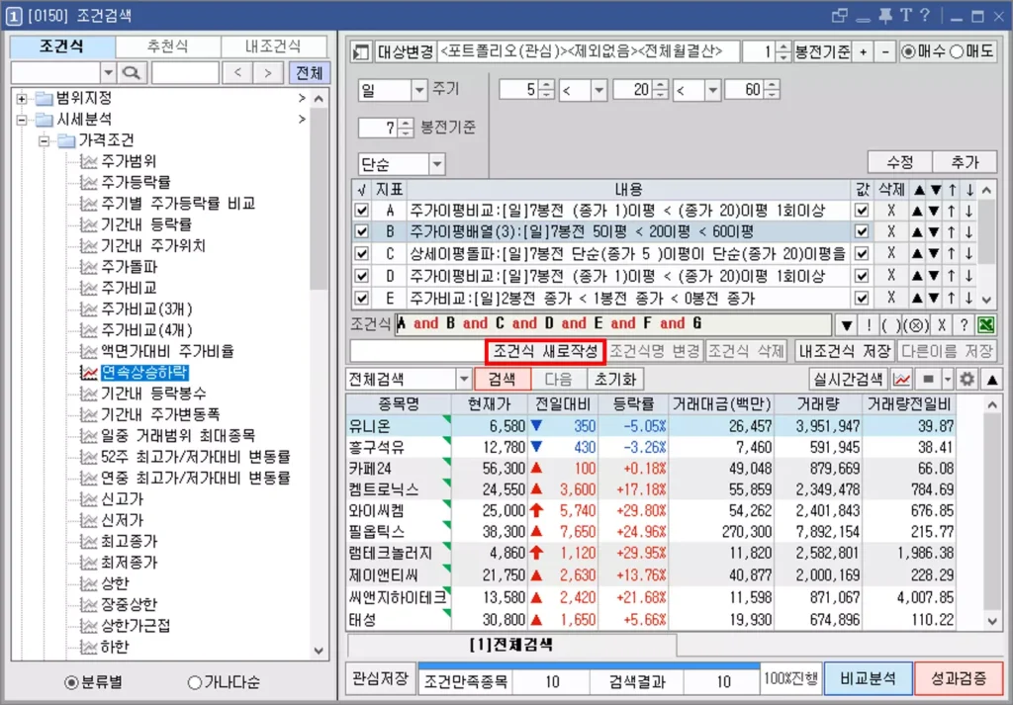Screen dimensions: 1013x705
Task: Uncheck the checkbox for condition B
Action: [x=362, y=231]
